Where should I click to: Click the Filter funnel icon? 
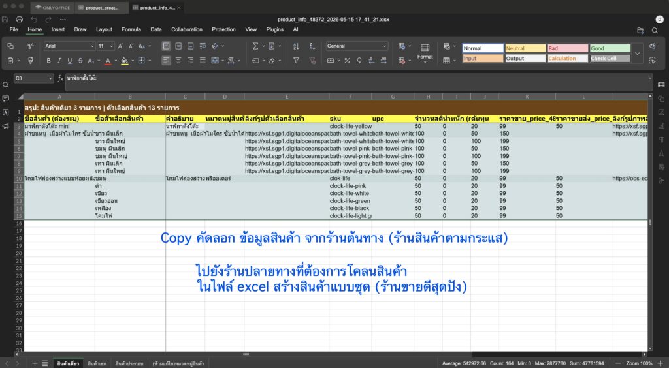(x=296, y=61)
